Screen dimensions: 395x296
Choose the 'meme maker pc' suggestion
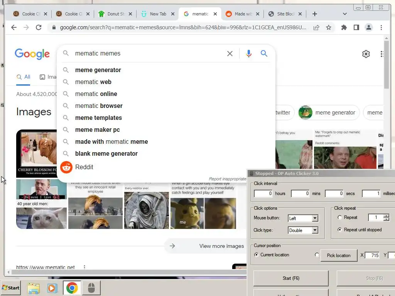(x=166, y=129)
